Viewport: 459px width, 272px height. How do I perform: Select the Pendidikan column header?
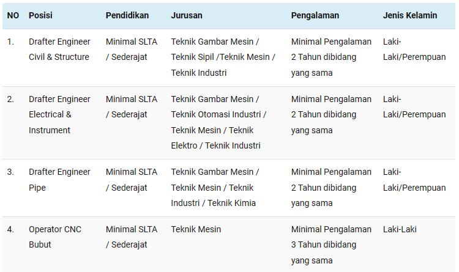(x=127, y=15)
